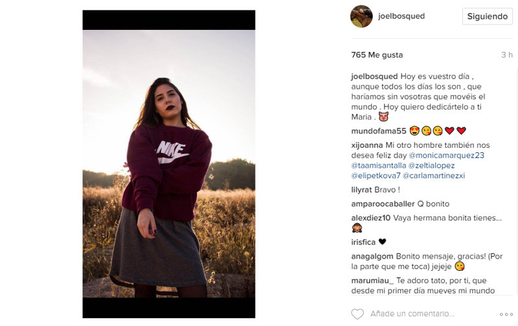This screenshot has width=518, height=326.
Task: Open irisfica commenter profile
Action: coord(363,242)
